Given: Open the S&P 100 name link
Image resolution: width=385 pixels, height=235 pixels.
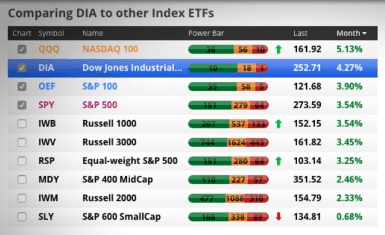Looking at the screenshot, I should 100,86.
